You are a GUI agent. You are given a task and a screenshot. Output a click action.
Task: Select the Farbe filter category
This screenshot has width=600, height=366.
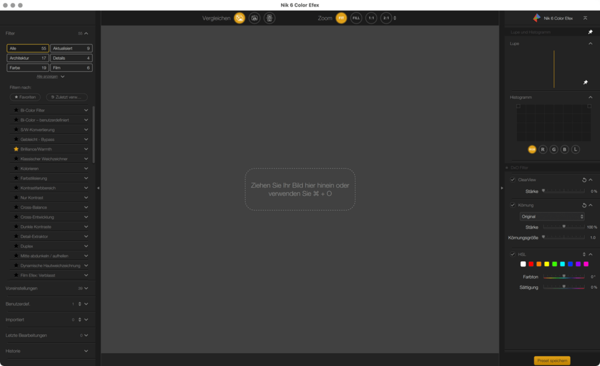click(28, 68)
